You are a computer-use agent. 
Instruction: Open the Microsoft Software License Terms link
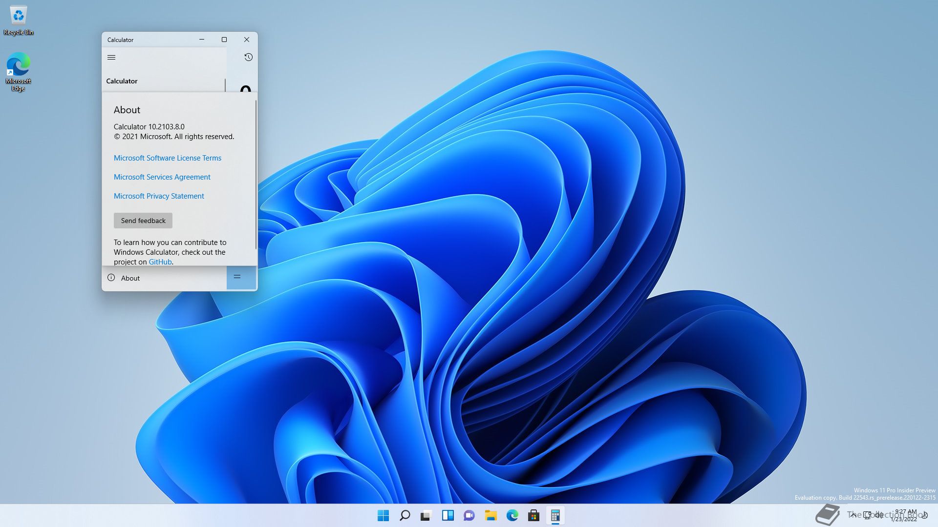pos(168,158)
